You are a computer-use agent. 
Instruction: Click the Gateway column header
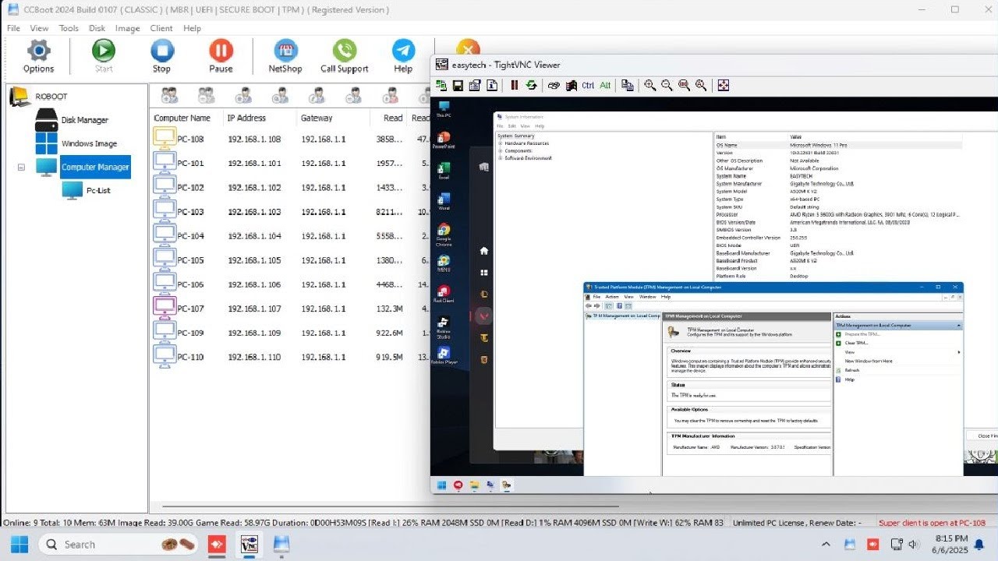coord(317,118)
